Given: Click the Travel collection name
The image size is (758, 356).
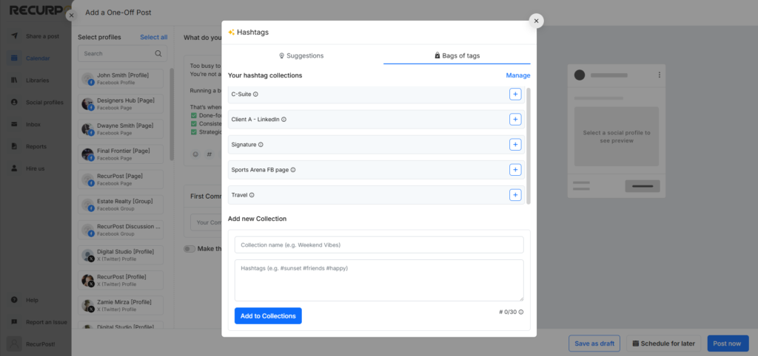Looking at the screenshot, I should coord(239,195).
